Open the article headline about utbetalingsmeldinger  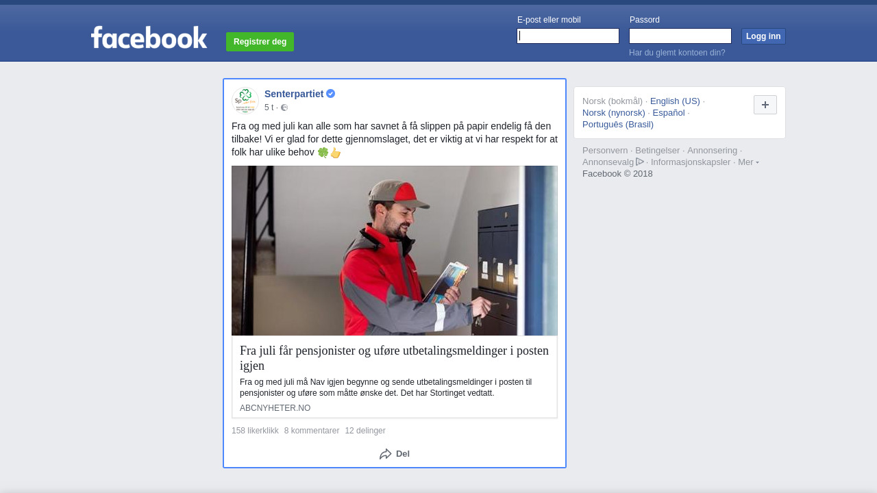tap(395, 358)
